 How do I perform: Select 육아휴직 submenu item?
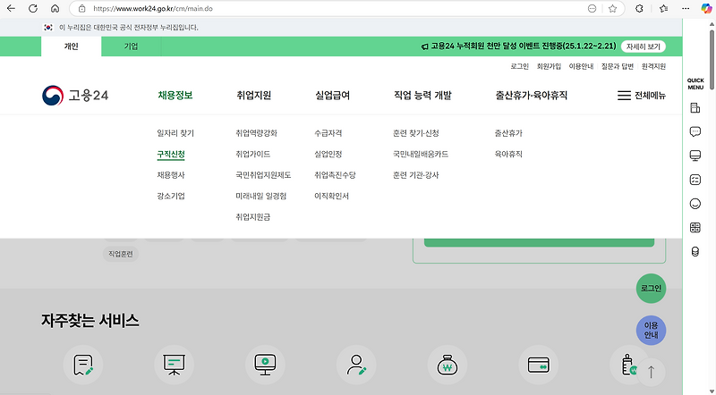508,155
